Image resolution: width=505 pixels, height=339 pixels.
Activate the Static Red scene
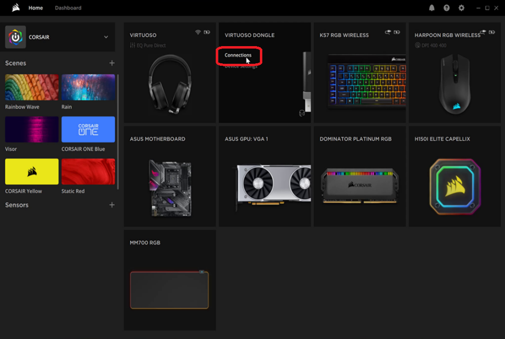[88, 172]
